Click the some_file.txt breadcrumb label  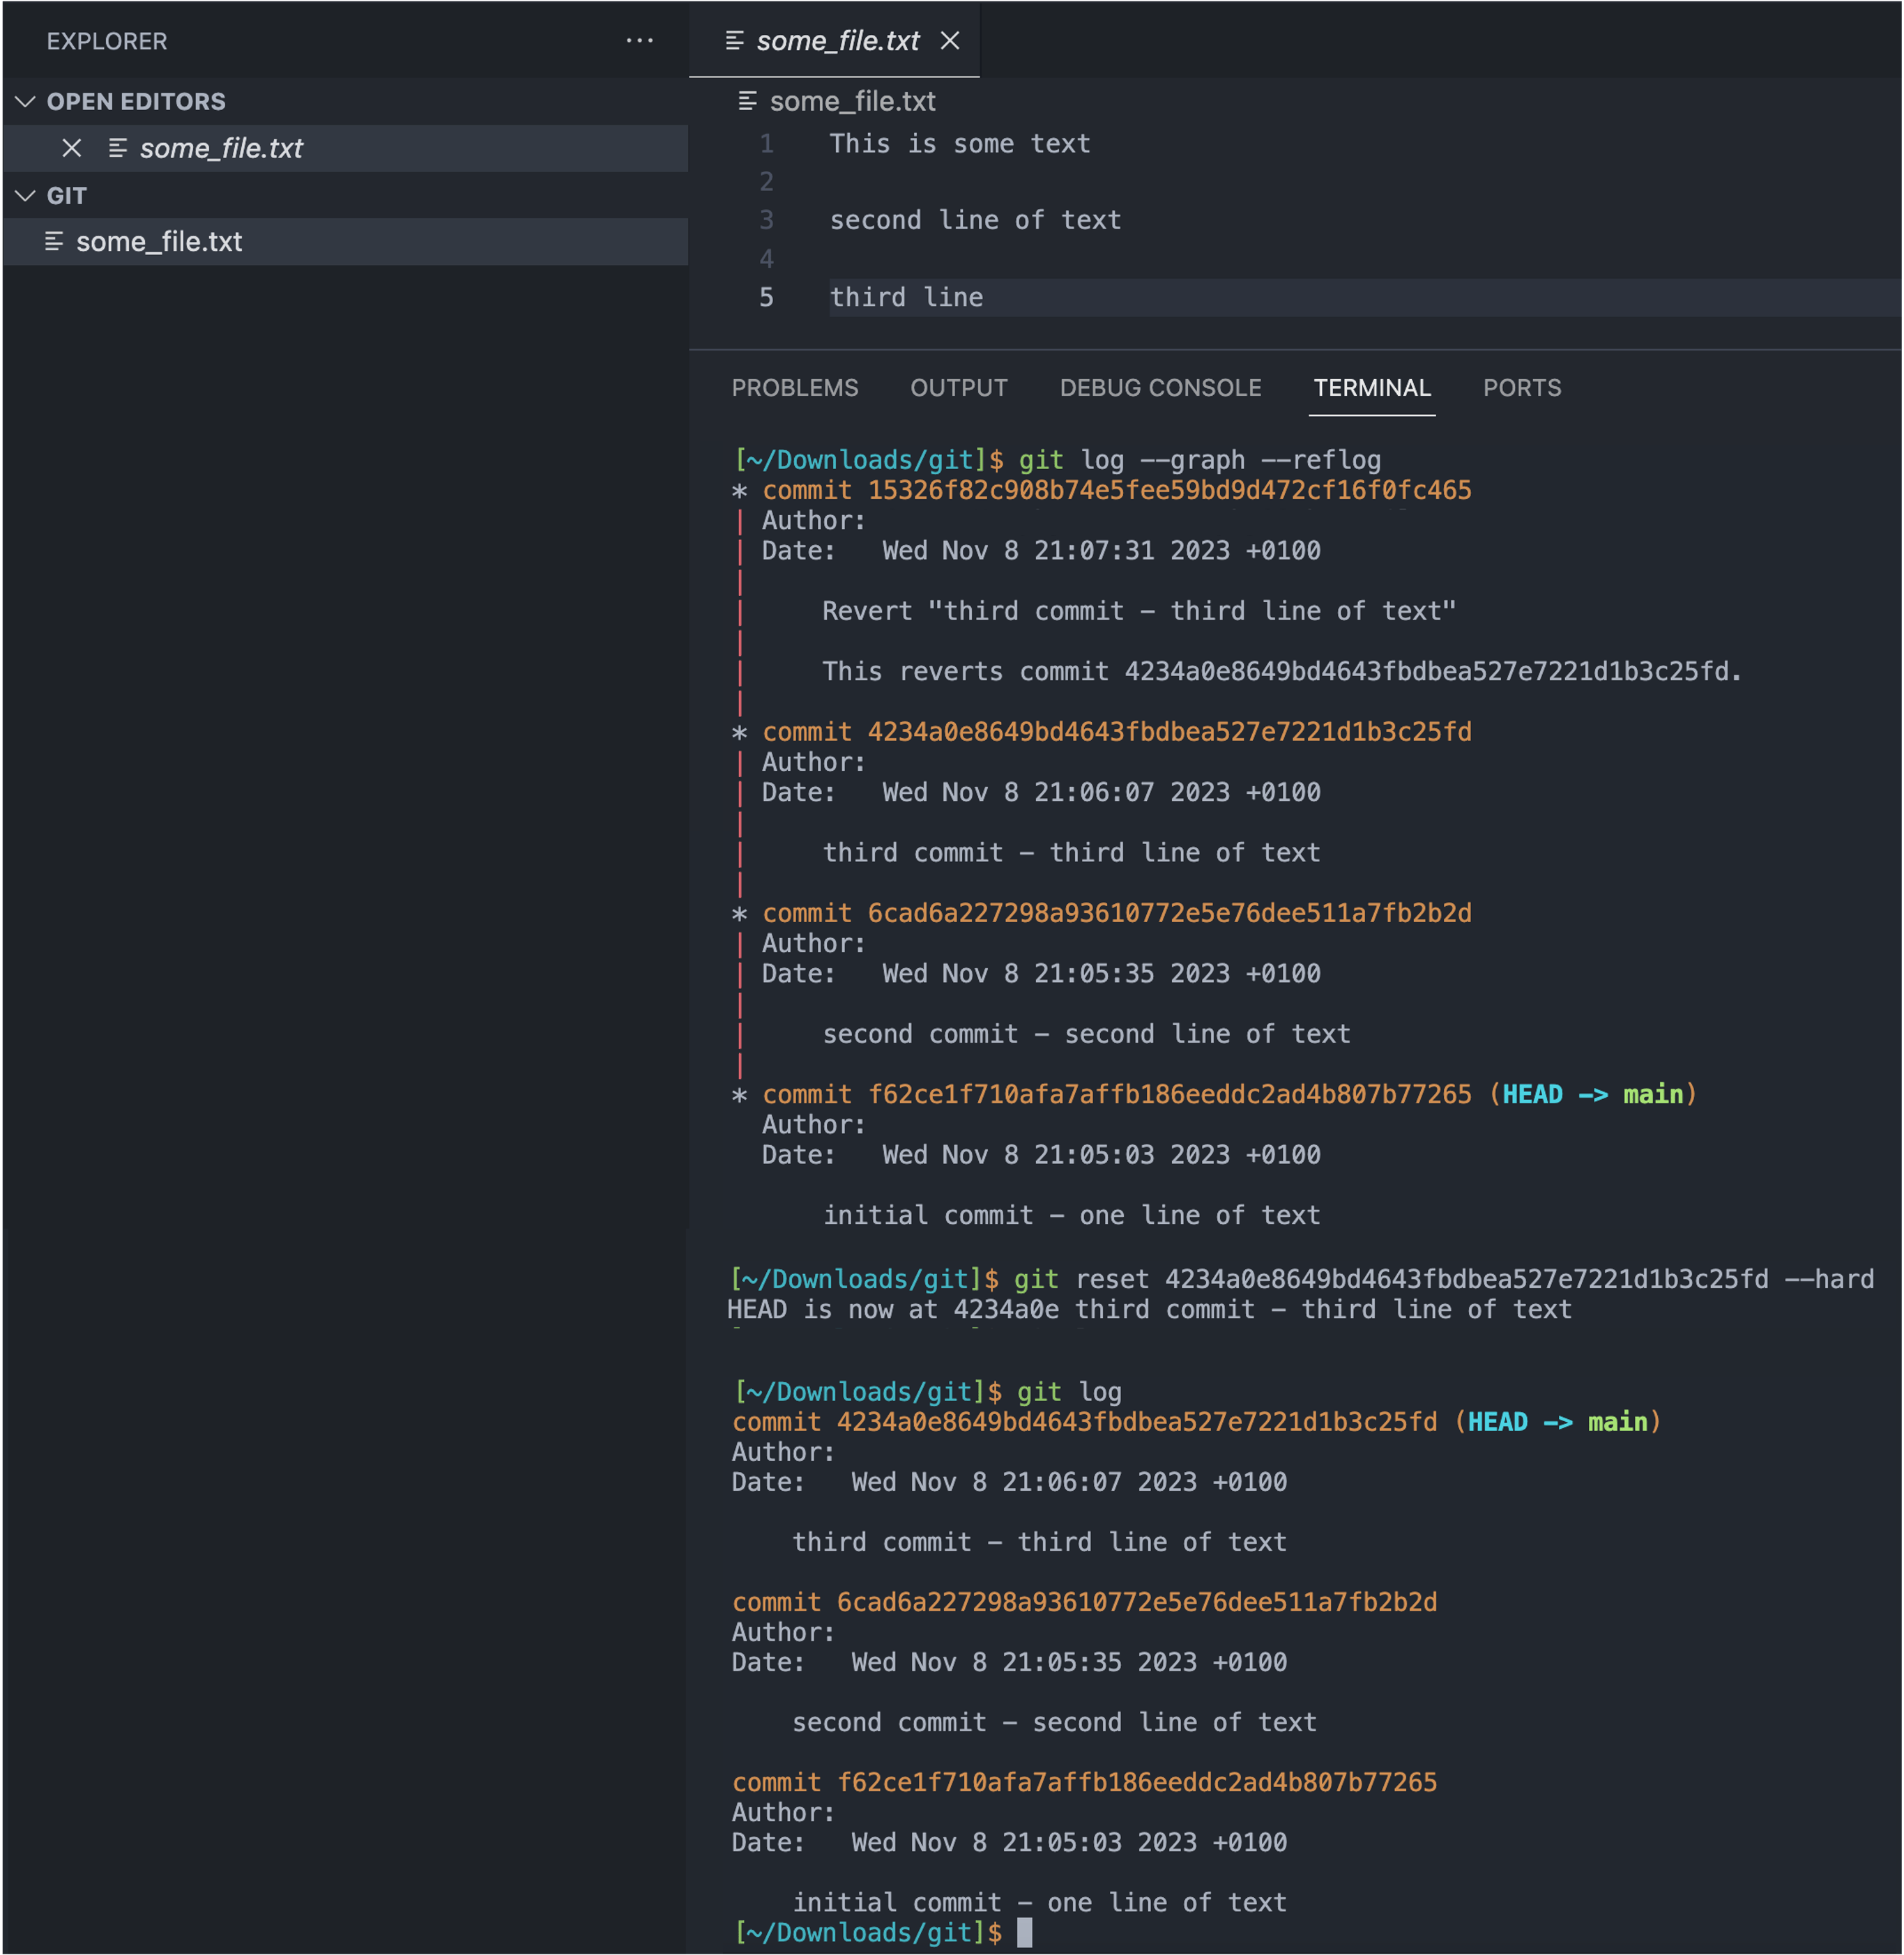(852, 101)
